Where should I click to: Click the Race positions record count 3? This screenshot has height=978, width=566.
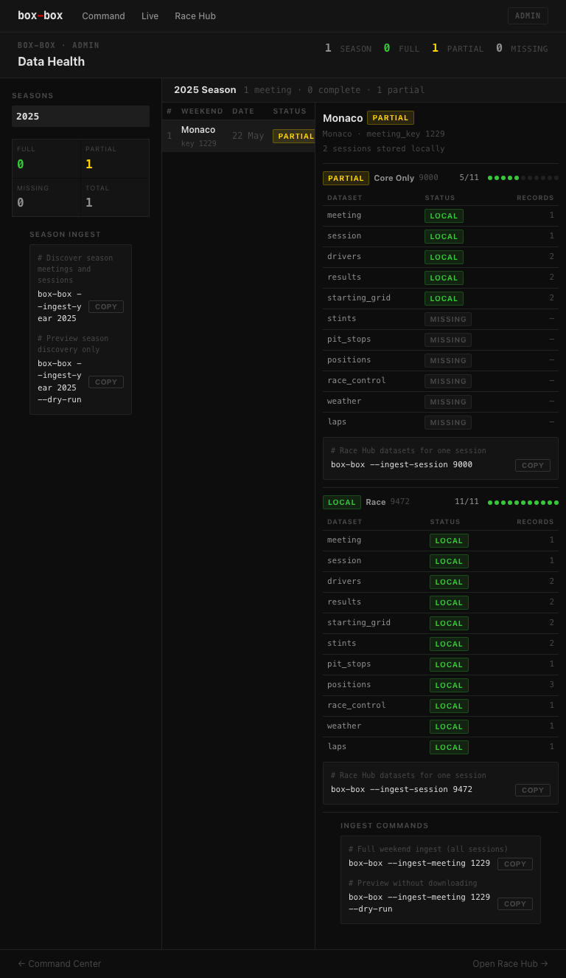551,684
